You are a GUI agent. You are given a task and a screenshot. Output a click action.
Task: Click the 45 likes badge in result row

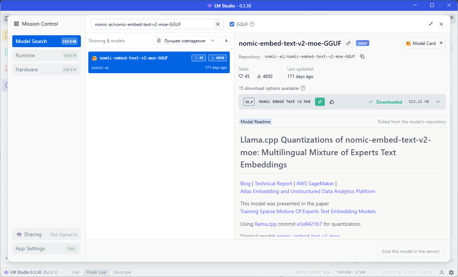click(199, 58)
